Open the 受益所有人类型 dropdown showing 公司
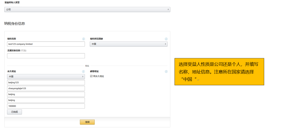Image resolution: width=282 pixels, height=132 pixels. coord(87,9)
